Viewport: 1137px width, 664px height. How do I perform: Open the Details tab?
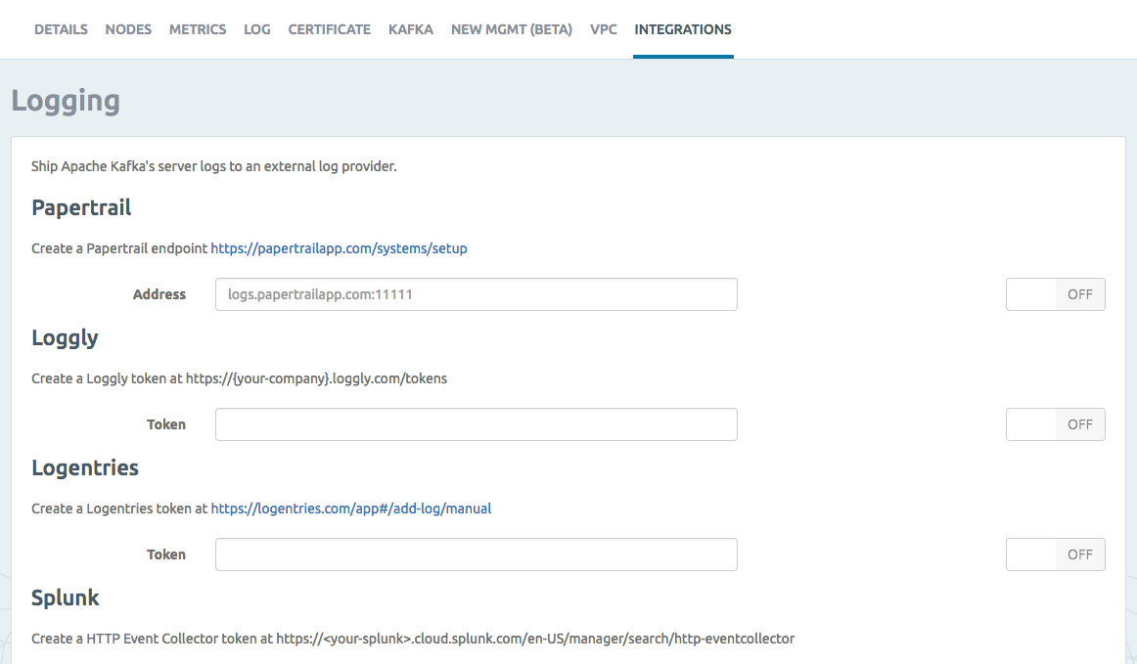pyautogui.click(x=61, y=29)
